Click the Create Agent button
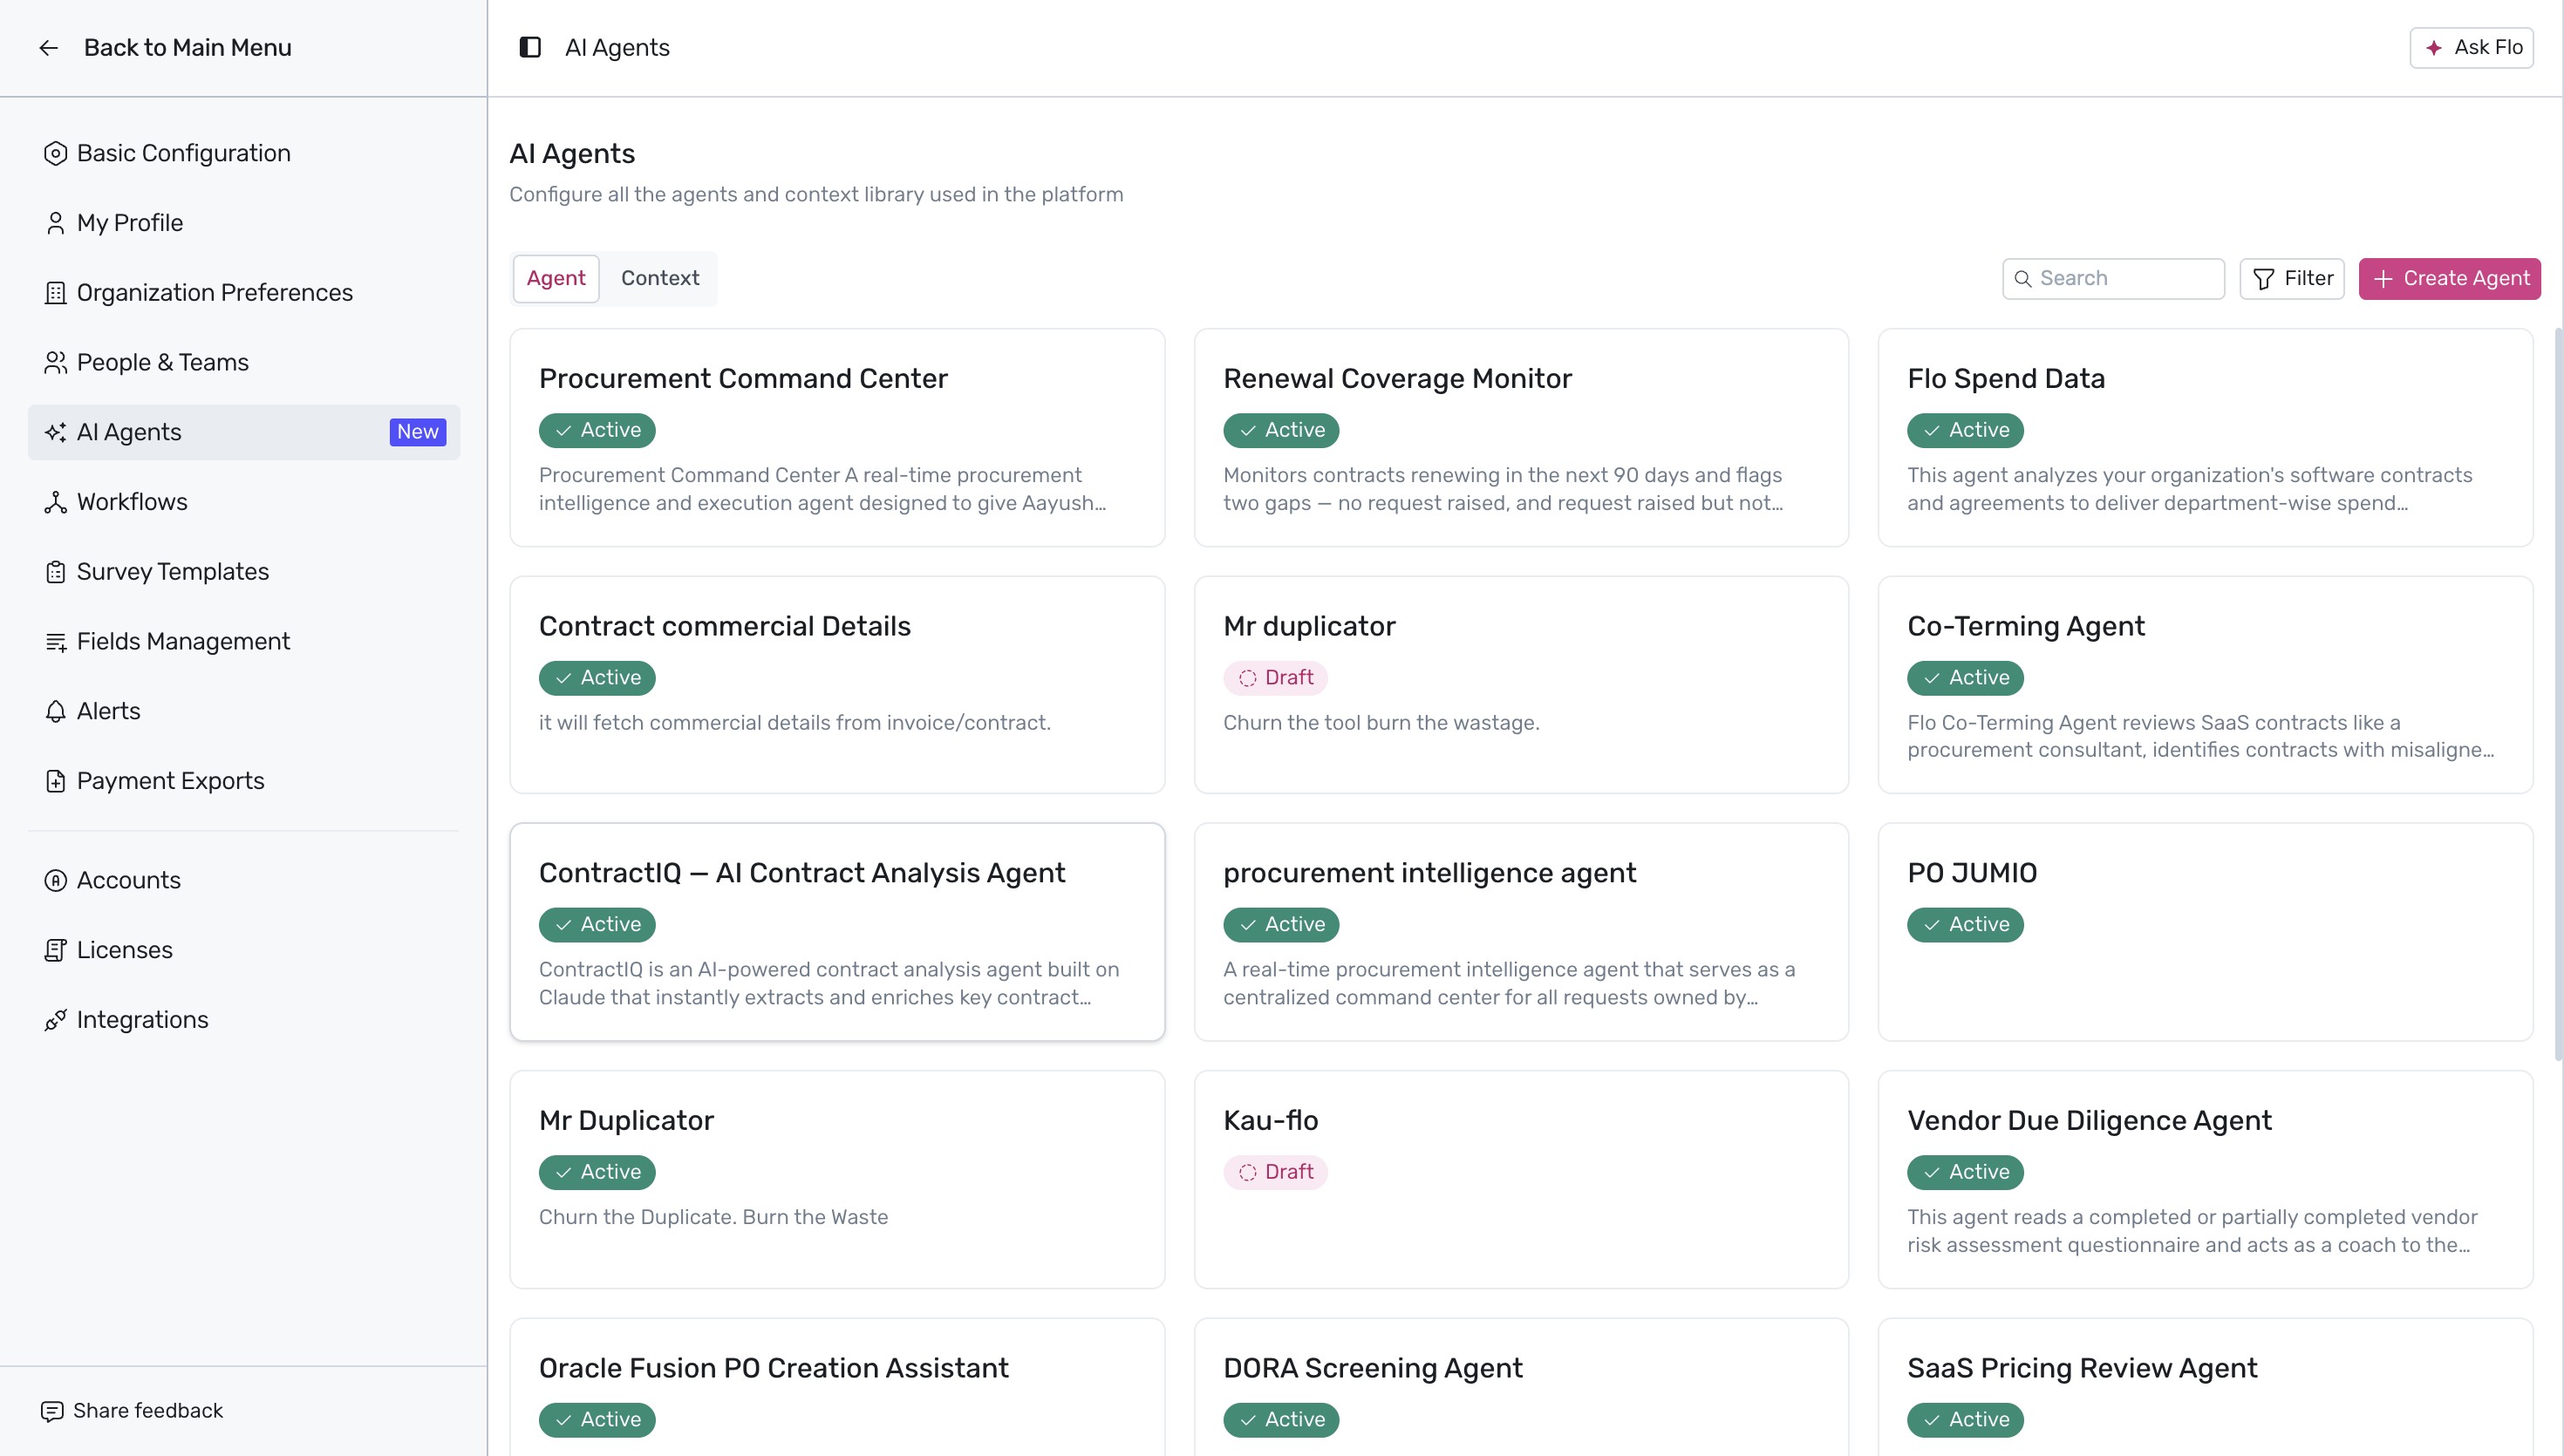The width and height of the screenshot is (2564, 1456). [x=2449, y=279]
